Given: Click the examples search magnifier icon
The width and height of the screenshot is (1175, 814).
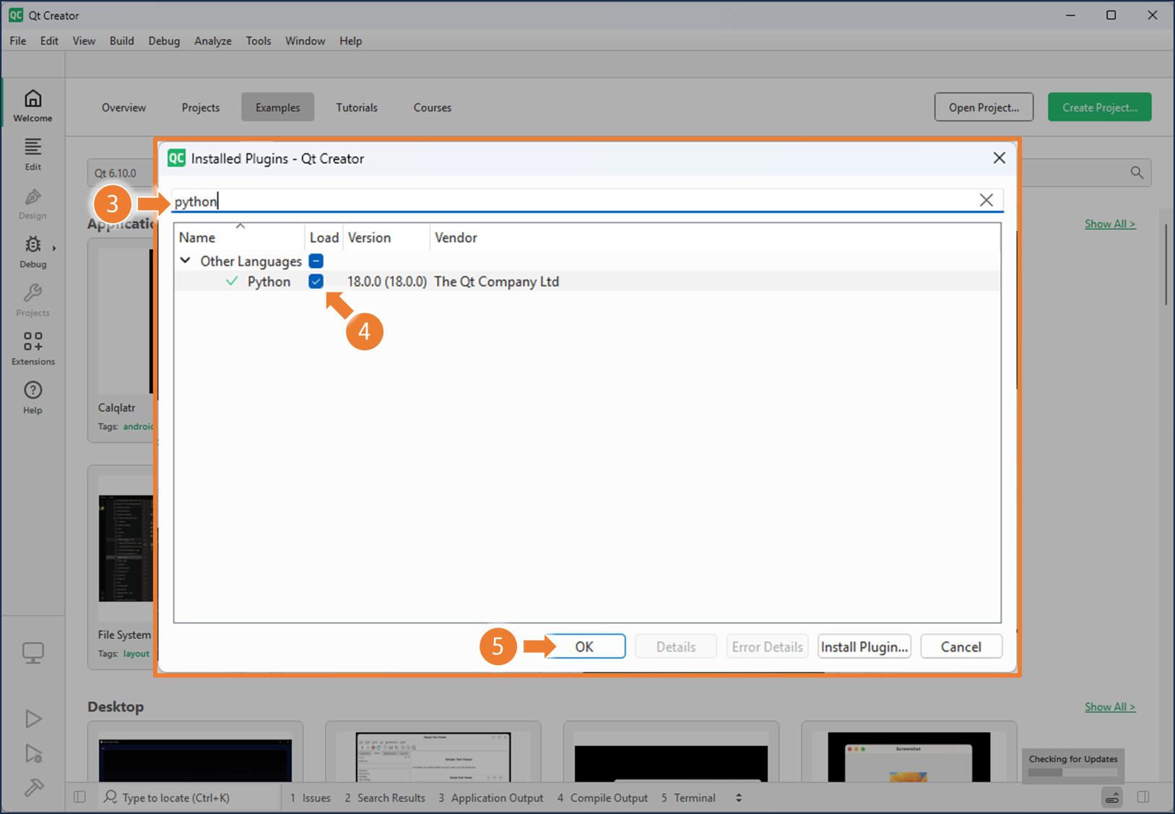Looking at the screenshot, I should point(1137,173).
